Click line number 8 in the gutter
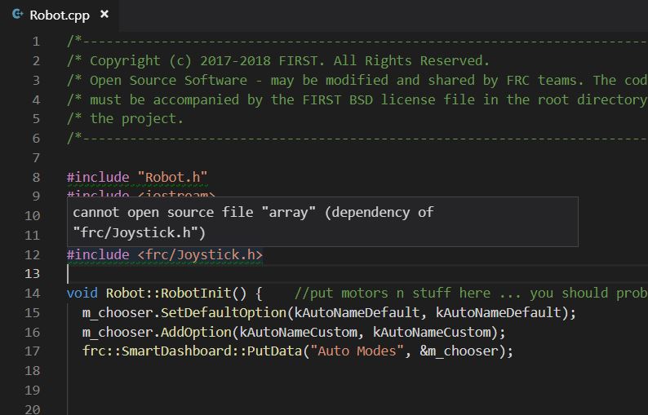Image resolution: width=648 pixels, height=415 pixels. (36, 177)
